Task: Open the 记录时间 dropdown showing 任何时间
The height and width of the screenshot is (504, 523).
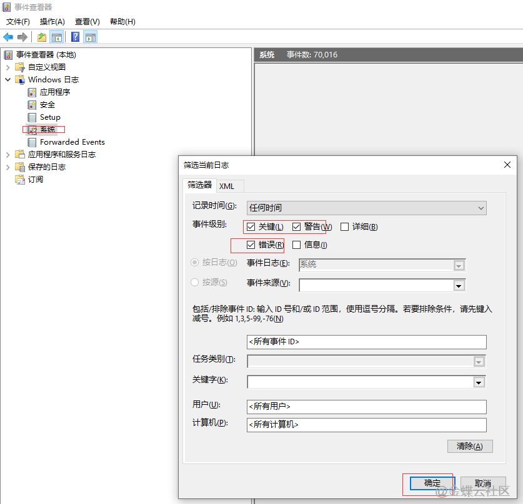Action: coord(366,208)
